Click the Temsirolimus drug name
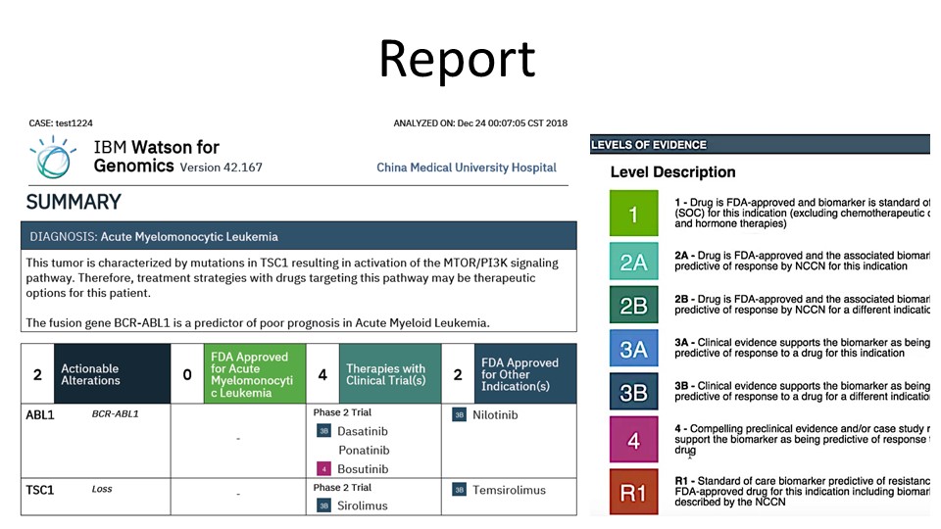The image size is (941, 529). click(509, 490)
